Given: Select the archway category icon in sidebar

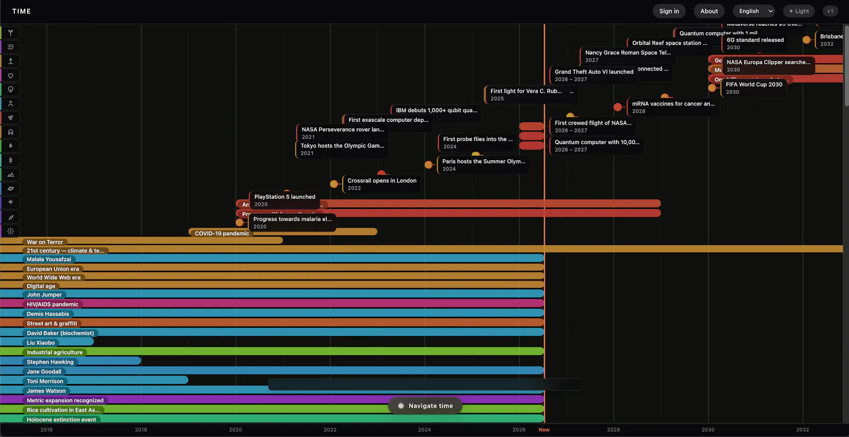Looking at the screenshot, I should click(x=10, y=132).
